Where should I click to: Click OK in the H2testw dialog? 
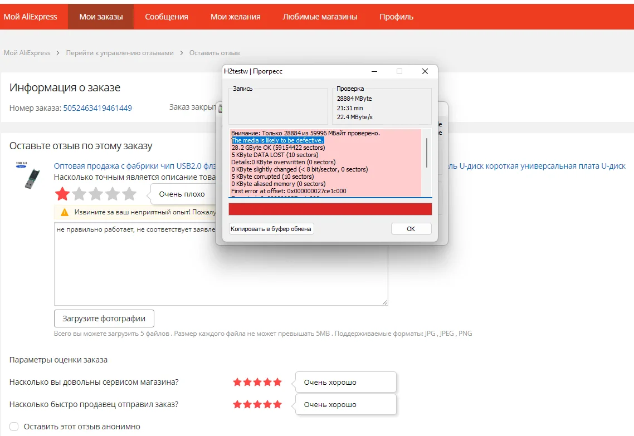411,229
